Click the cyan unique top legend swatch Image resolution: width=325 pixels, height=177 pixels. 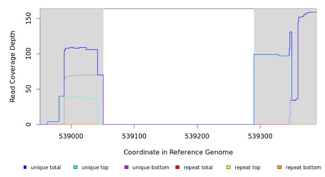click(x=76, y=167)
